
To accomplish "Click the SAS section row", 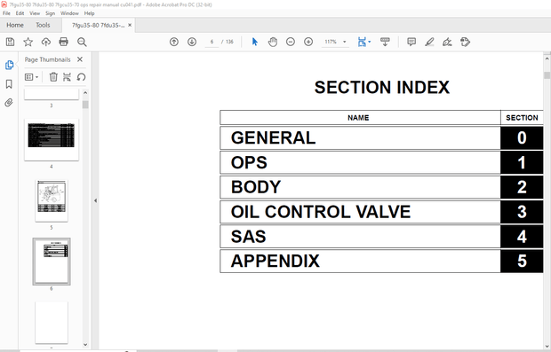I will [381, 237].
